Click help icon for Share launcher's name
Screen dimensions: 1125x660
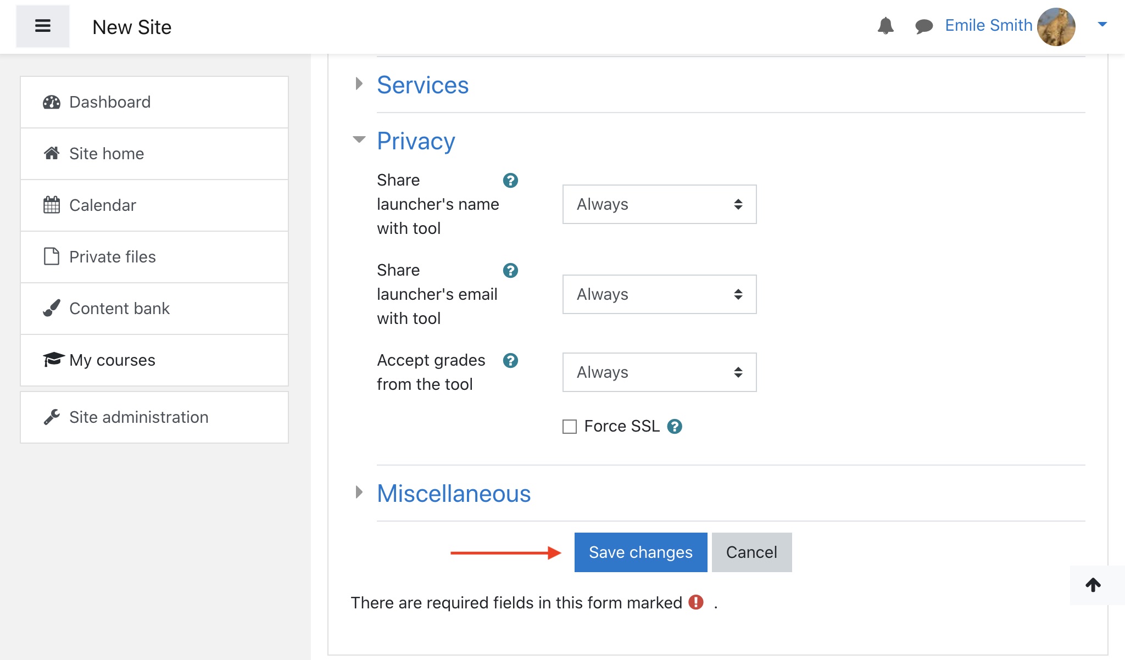(x=510, y=181)
